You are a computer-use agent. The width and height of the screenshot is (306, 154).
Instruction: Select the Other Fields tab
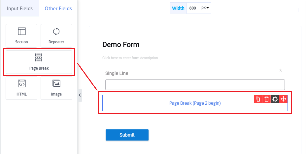[58, 9]
